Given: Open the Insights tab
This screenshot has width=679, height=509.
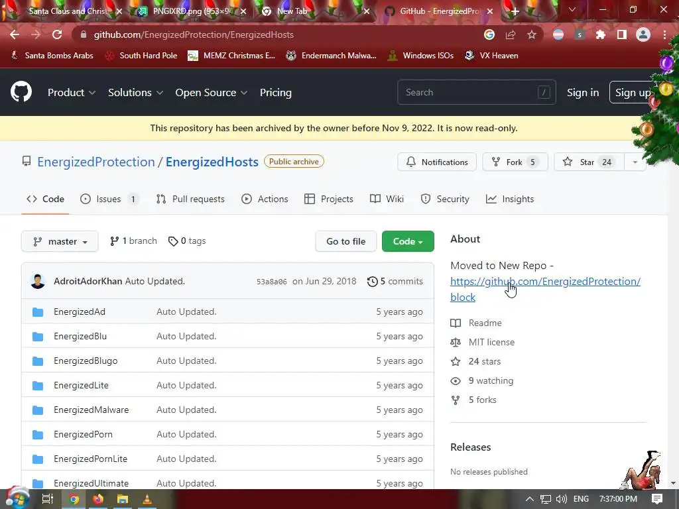Looking at the screenshot, I should (510, 199).
